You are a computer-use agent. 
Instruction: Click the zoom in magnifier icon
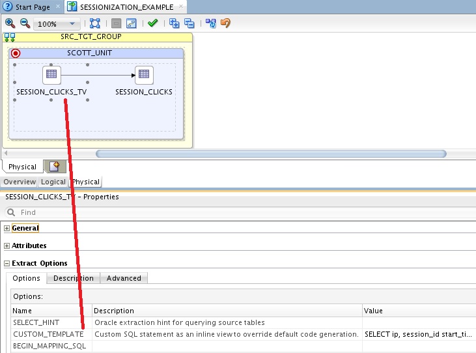(x=10, y=23)
